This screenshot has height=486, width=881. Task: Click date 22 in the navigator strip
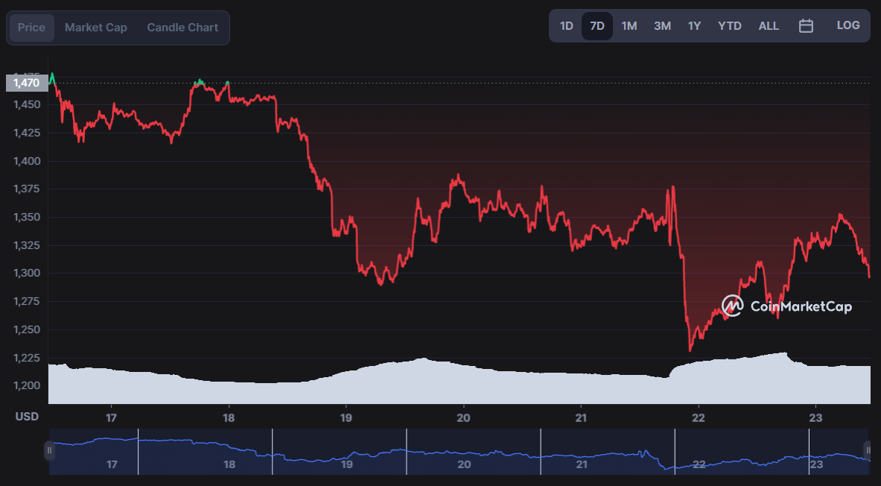pyautogui.click(x=699, y=464)
